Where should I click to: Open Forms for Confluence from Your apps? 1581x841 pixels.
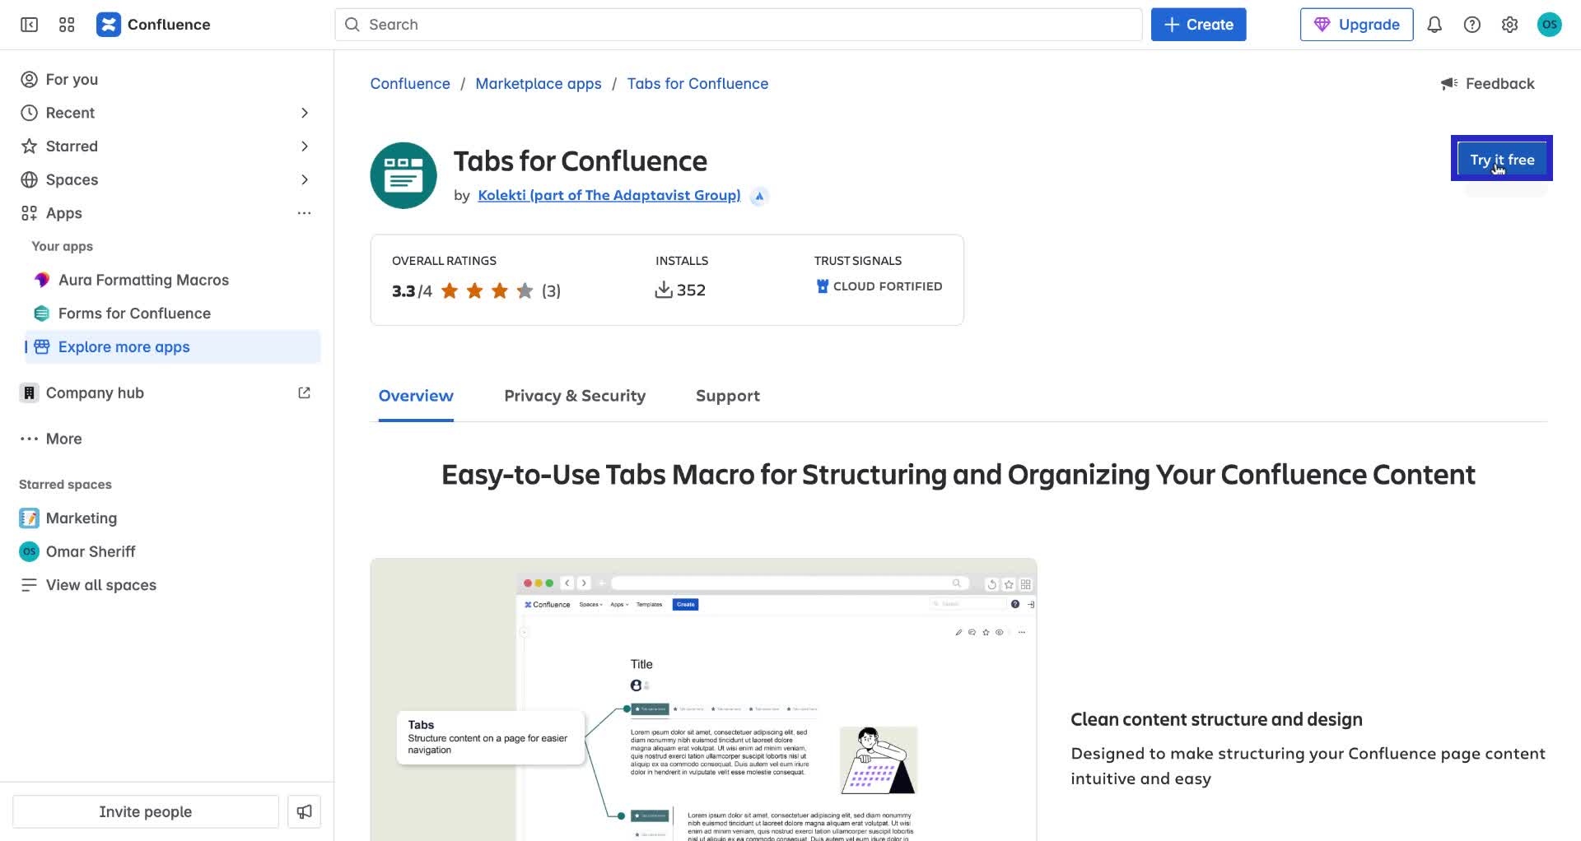[134, 314]
